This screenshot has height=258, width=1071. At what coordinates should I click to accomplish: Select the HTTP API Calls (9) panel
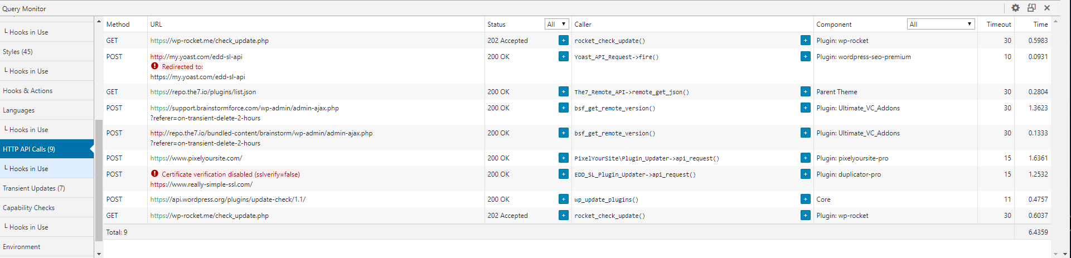click(x=47, y=149)
